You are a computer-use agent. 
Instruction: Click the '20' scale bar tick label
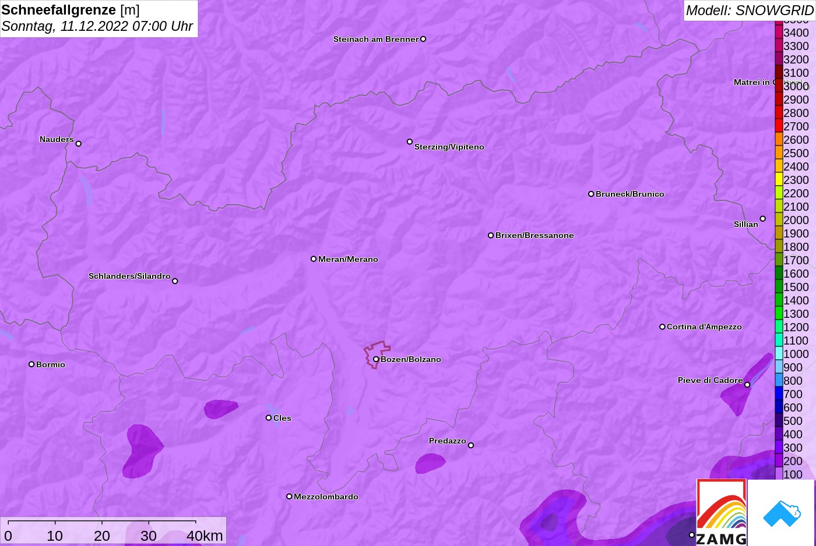pos(102,536)
